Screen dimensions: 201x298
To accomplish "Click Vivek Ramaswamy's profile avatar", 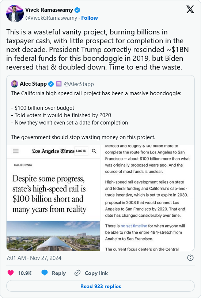I will 15,14.
